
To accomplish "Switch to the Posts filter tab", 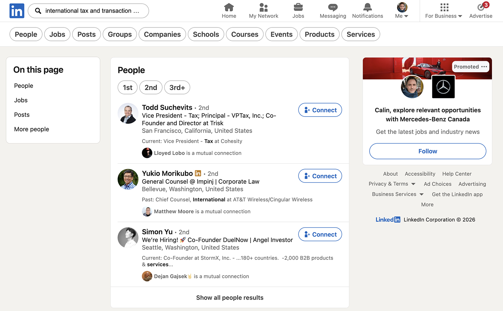I will coord(86,34).
